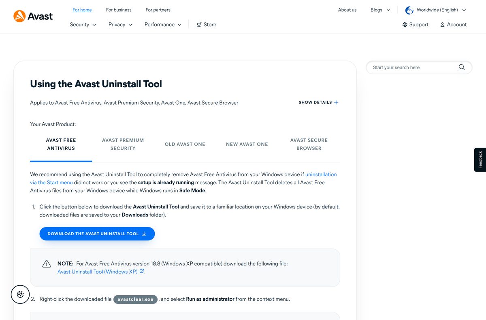Expand Show Details section
Viewport: 486px width, 320px height.
[x=318, y=103]
